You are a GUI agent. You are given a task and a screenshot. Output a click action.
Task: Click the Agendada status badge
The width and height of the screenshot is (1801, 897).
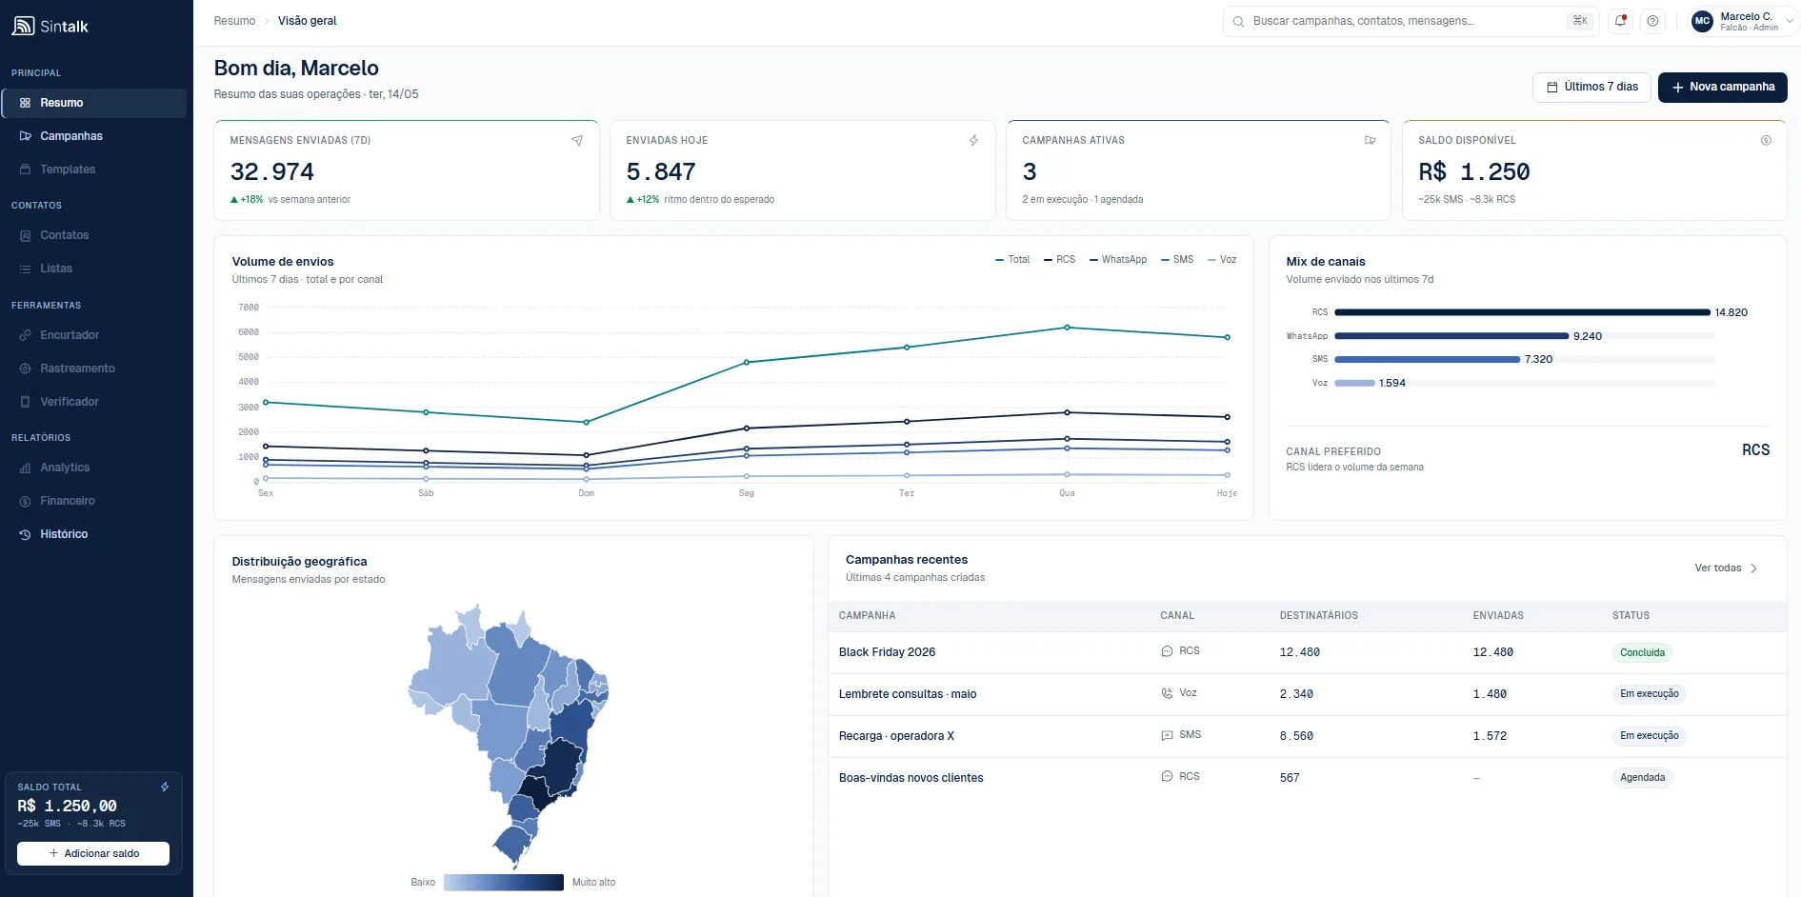click(1642, 778)
